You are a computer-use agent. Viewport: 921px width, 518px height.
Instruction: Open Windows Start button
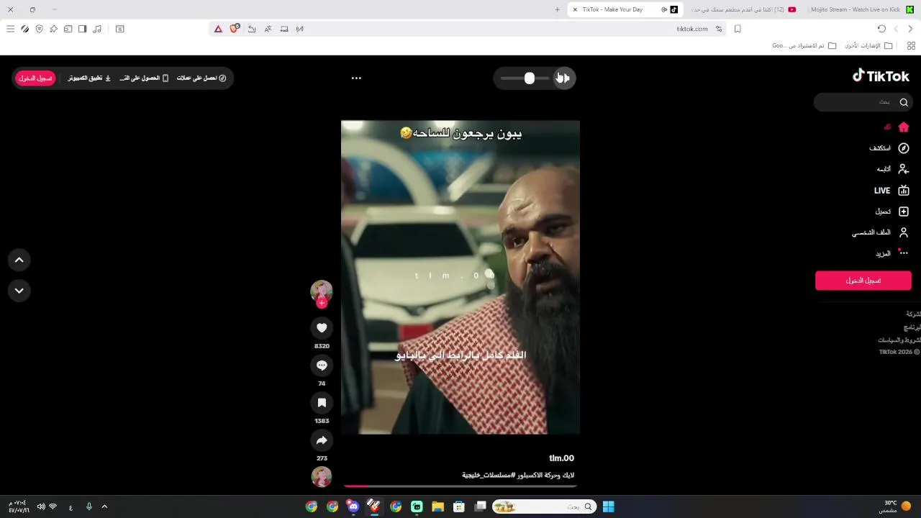[x=608, y=506]
